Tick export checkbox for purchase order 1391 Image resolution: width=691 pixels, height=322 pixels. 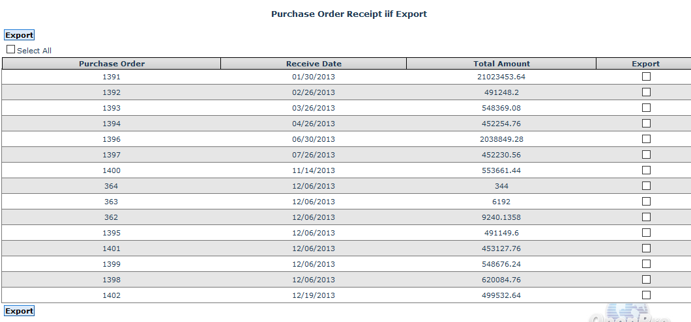tap(646, 77)
